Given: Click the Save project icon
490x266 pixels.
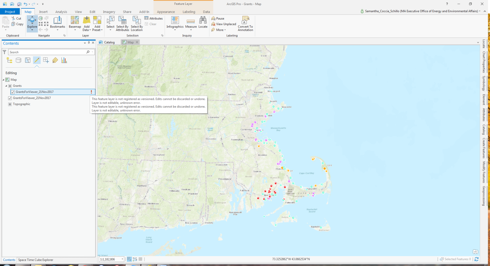Looking at the screenshot, I should click(19, 4).
